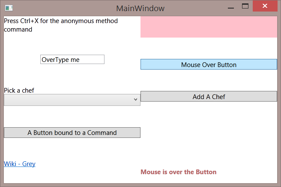Click the 'MainWindow' title text

[x=140, y=9]
